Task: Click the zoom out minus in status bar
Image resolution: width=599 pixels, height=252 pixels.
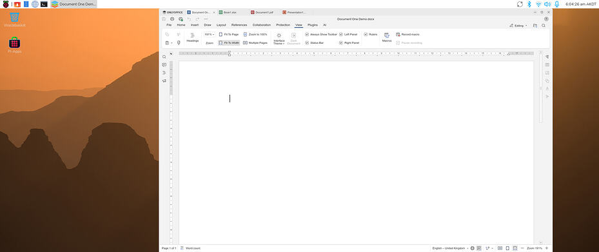Action: [x=522, y=248]
